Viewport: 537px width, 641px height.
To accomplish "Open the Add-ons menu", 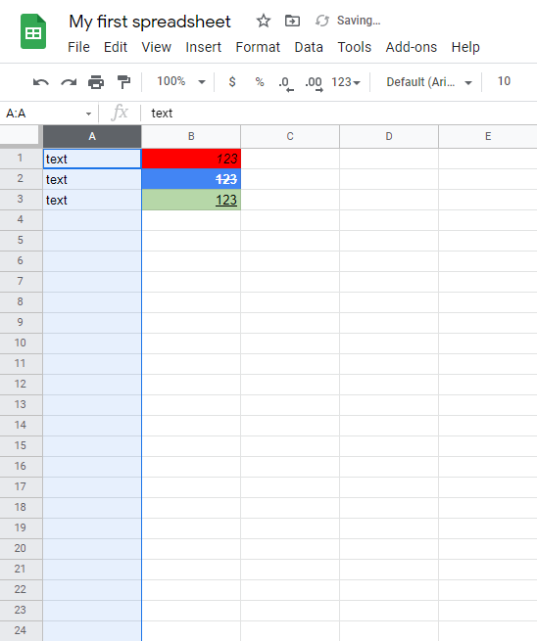I will pos(412,47).
